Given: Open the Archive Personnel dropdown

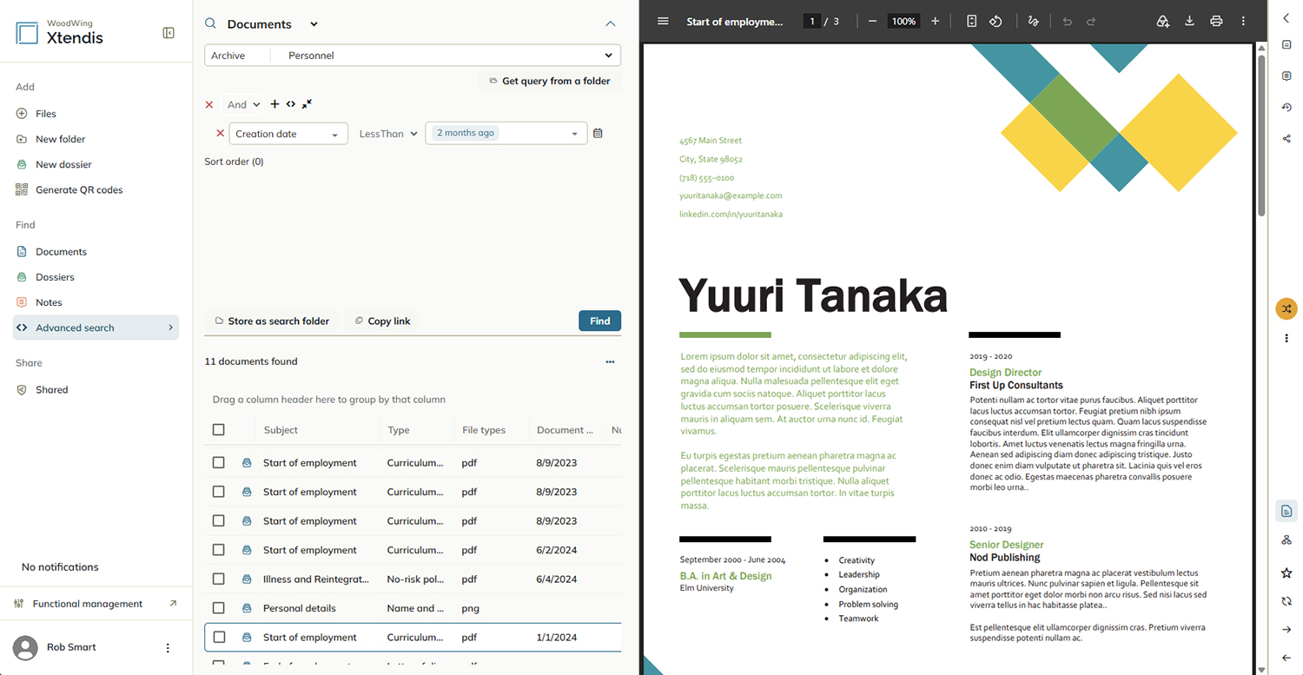Looking at the screenshot, I should pos(413,56).
